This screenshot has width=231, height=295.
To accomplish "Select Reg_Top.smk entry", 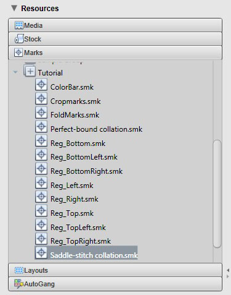I will click(72, 213).
